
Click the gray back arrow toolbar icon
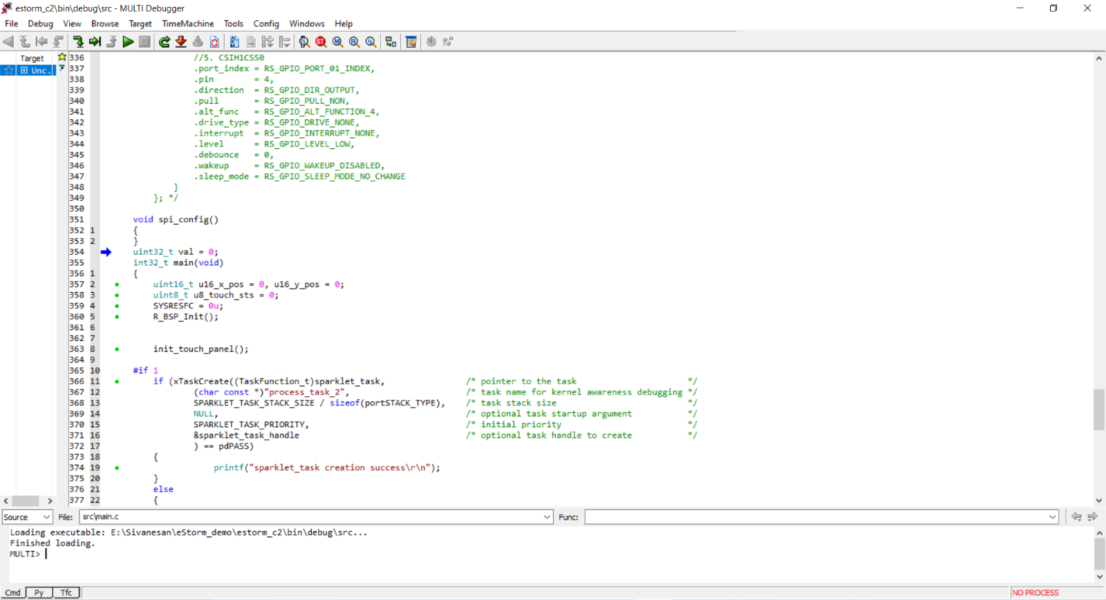[x=8, y=41]
